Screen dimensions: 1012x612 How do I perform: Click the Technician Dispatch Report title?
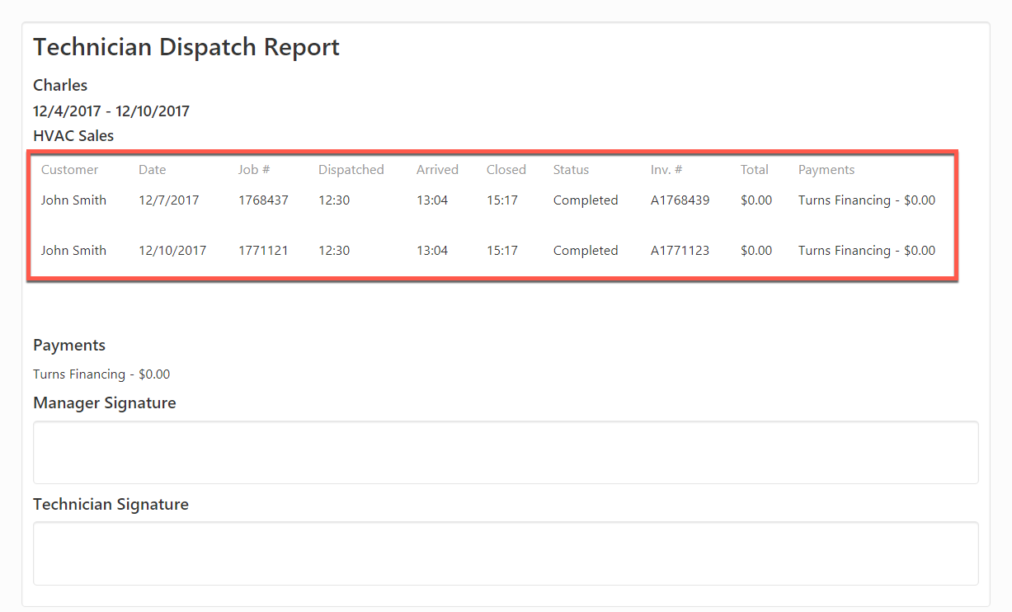(186, 47)
